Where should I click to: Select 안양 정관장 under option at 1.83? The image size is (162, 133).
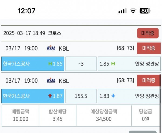point(129,96)
